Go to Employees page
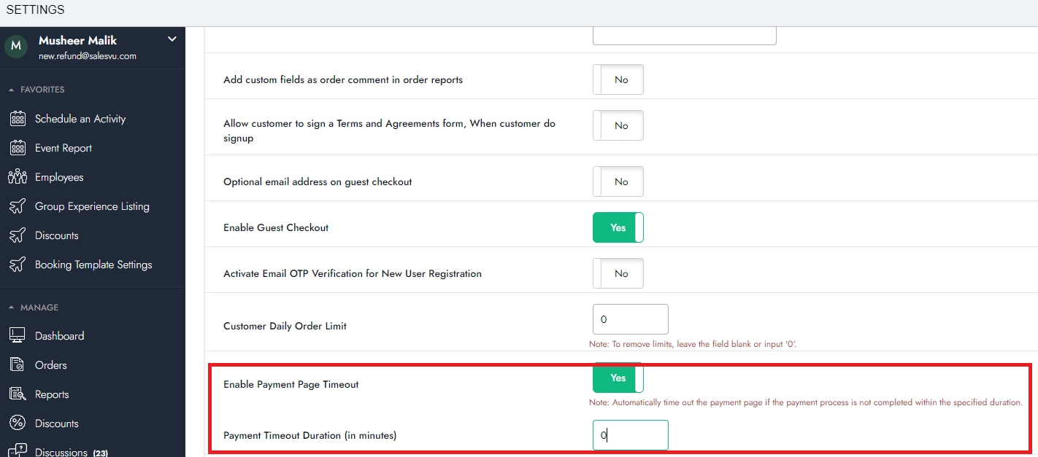 tap(59, 177)
